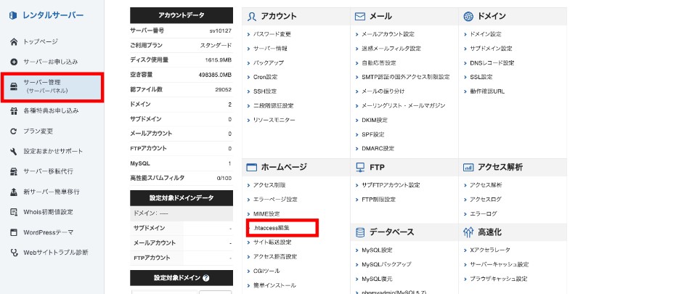Open the サブFTPアカウント設定 link

(x=391, y=185)
